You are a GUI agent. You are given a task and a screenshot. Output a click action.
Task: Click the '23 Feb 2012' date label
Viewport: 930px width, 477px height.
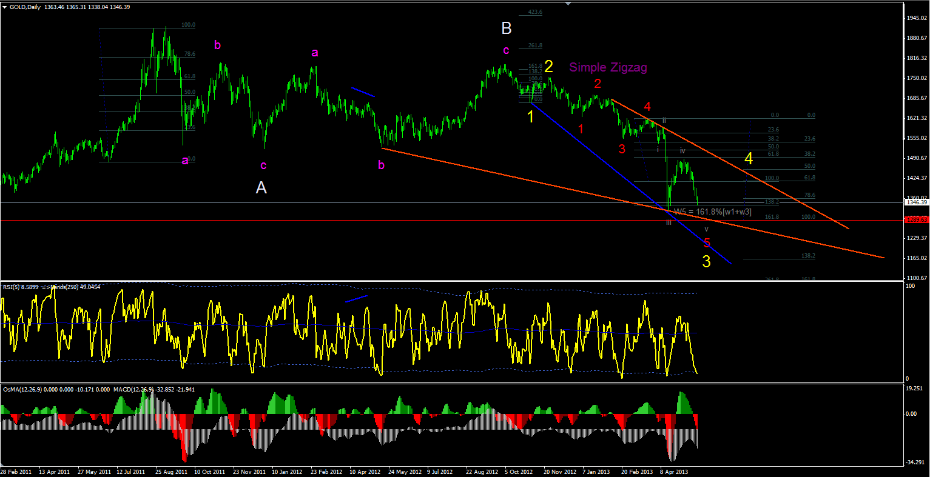tap(328, 472)
